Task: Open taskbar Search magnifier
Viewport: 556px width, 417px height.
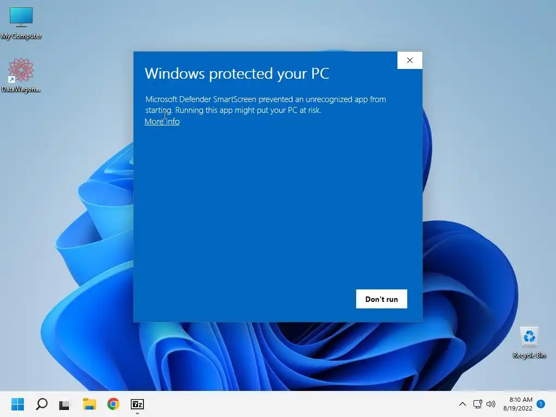Action: (x=41, y=404)
